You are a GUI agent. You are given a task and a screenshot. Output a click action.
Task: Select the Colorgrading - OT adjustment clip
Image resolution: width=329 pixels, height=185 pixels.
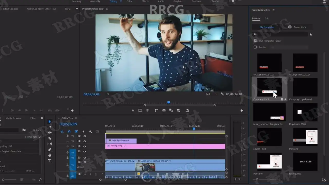coord(165,146)
